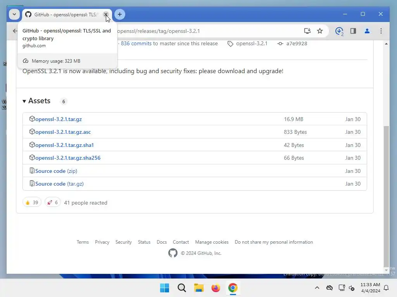Click the 41 people reacted text
Image resolution: width=397 pixels, height=297 pixels.
click(86, 203)
